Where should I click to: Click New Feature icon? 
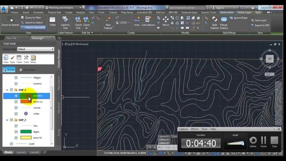[108, 23]
